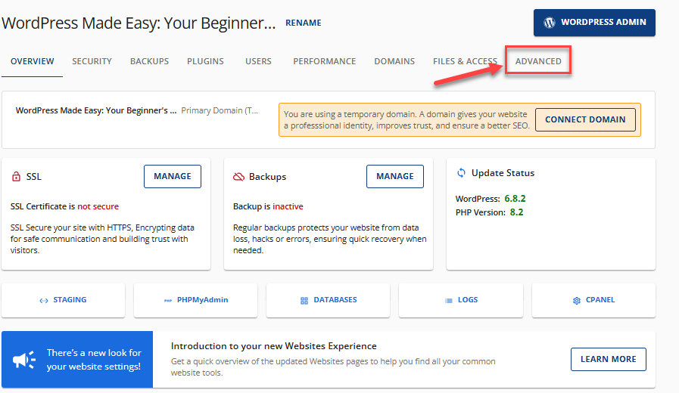This screenshot has height=393, width=679.
Task: Open the Databases shortcut
Action: 328,300
